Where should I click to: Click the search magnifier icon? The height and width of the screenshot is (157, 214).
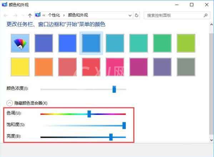coord(205,15)
